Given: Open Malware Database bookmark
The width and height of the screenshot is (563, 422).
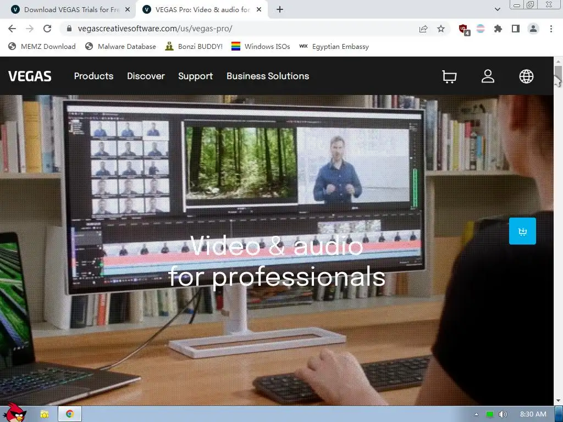Looking at the screenshot, I should [x=120, y=46].
